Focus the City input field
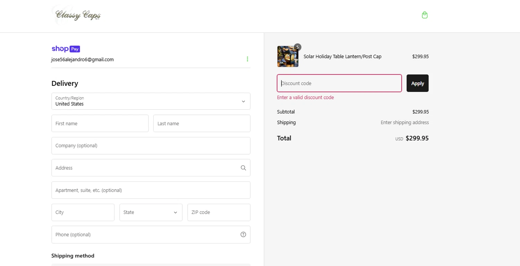The height and width of the screenshot is (266, 520). point(83,212)
